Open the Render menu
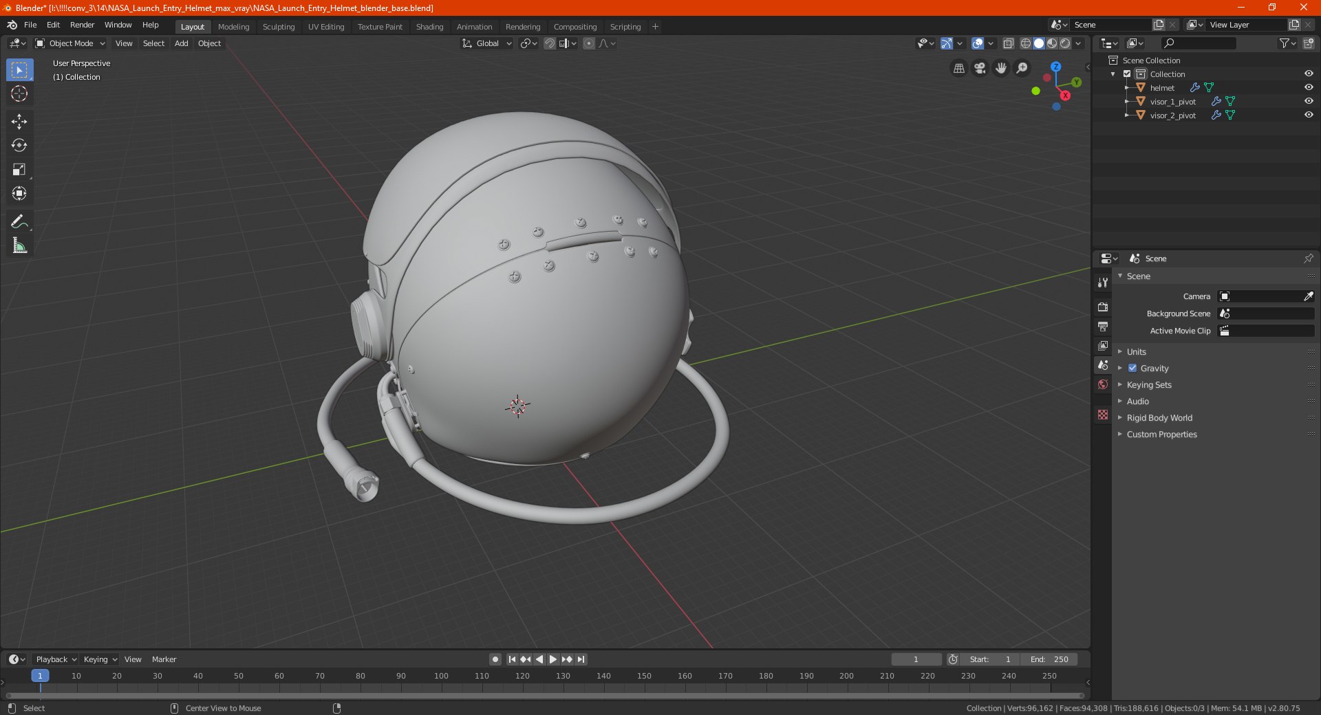This screenshot has width=1321, height=715. (82, 25)
